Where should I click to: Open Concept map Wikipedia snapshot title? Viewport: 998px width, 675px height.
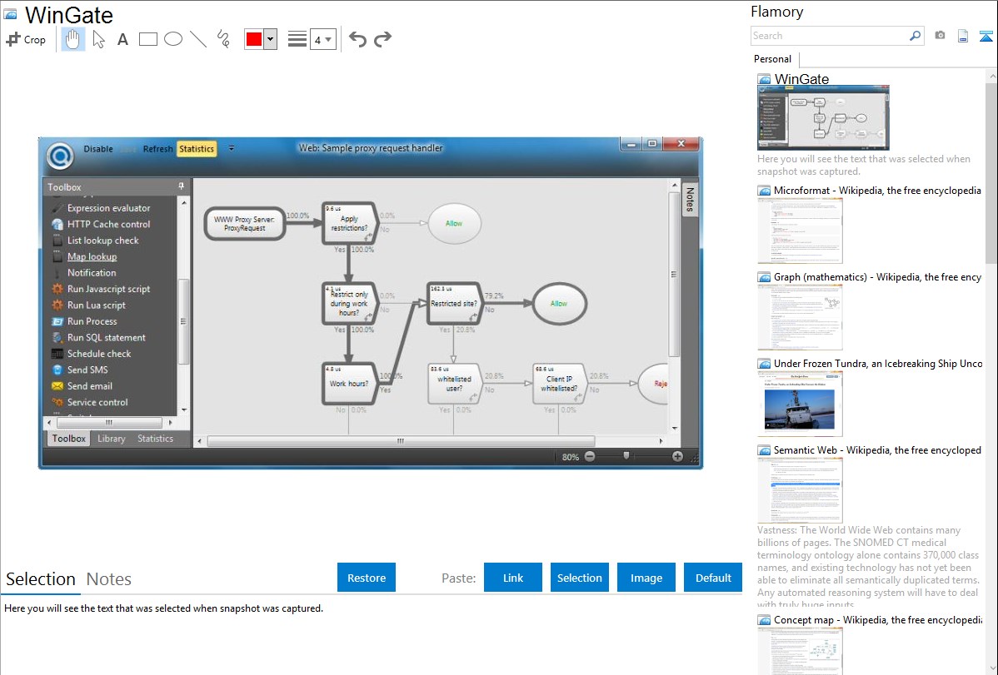(877, 619)
